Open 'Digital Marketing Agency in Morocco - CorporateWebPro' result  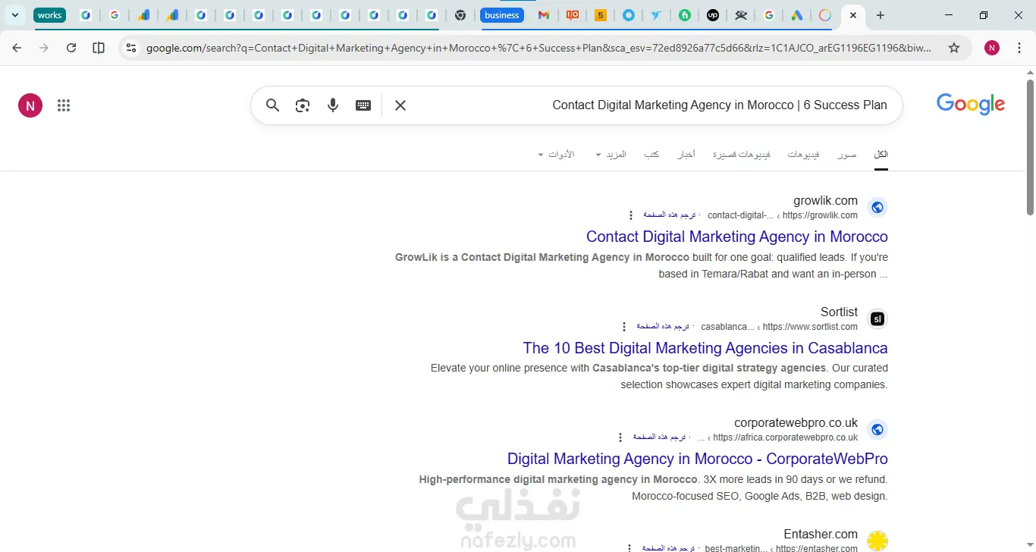coord(698,459)
